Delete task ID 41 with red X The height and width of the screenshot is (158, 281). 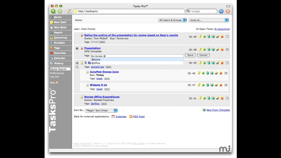pos(222,98)
